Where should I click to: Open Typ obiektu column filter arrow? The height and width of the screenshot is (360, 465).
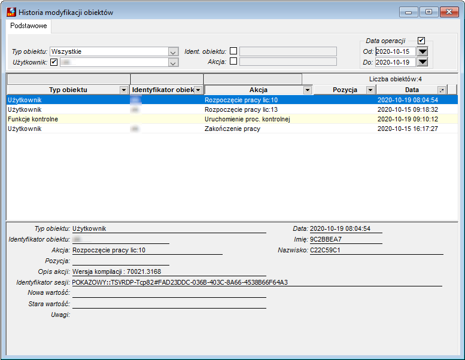124,90
